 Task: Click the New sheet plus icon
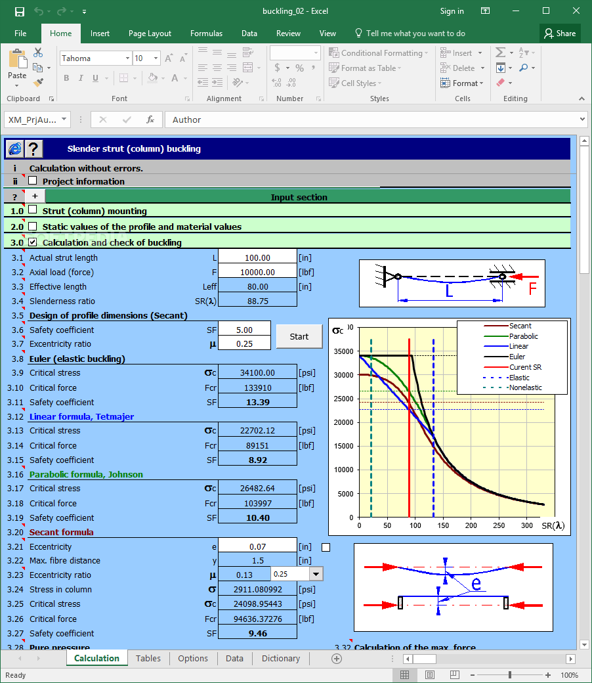[x=337, y=659]
